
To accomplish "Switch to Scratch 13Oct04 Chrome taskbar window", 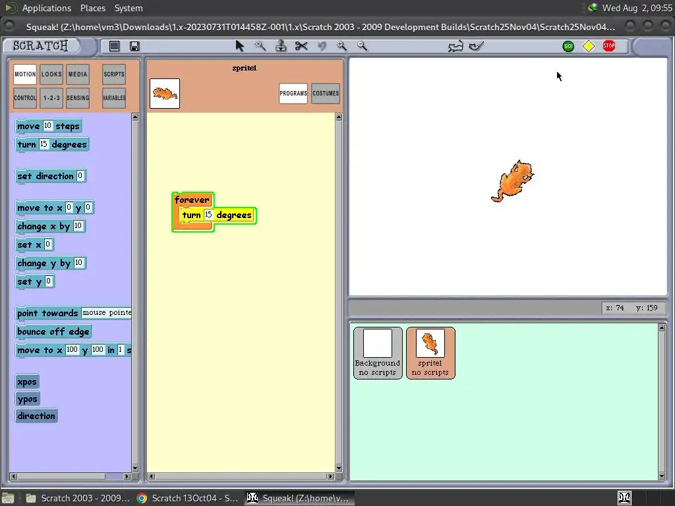I will point(187,498).
